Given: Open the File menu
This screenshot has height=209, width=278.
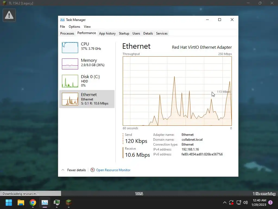Looking at the screenshot, I should [62, 27].
